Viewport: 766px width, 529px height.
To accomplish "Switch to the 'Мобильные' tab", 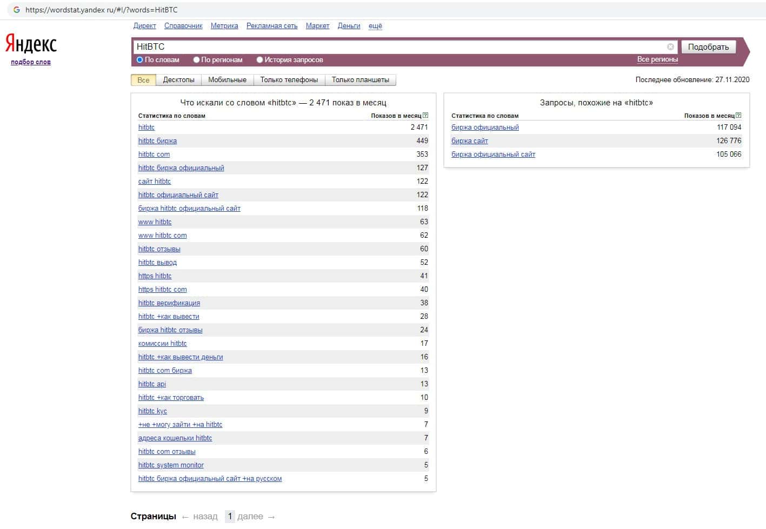I will pos(227,80).
